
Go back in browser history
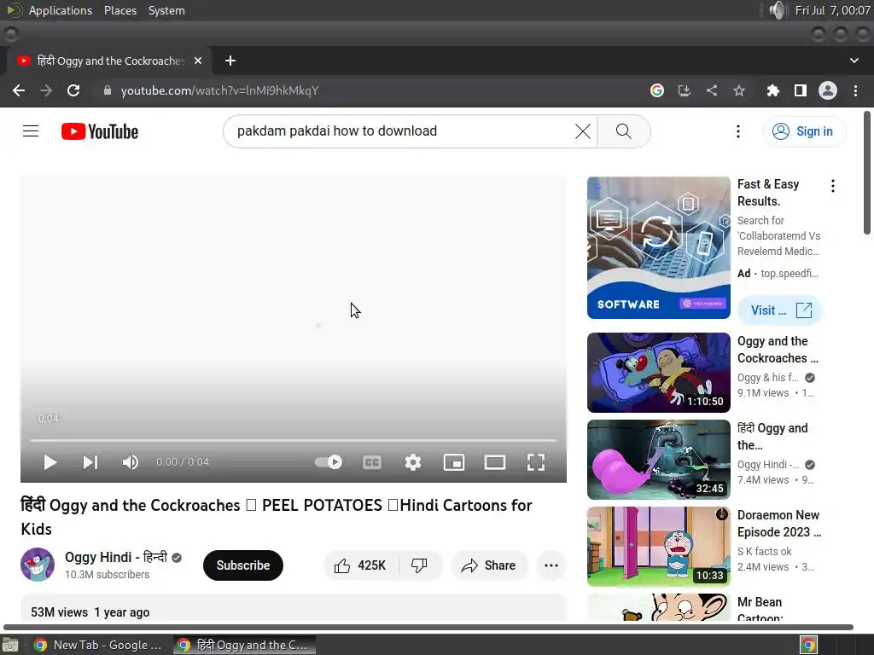tap(19, 90)
